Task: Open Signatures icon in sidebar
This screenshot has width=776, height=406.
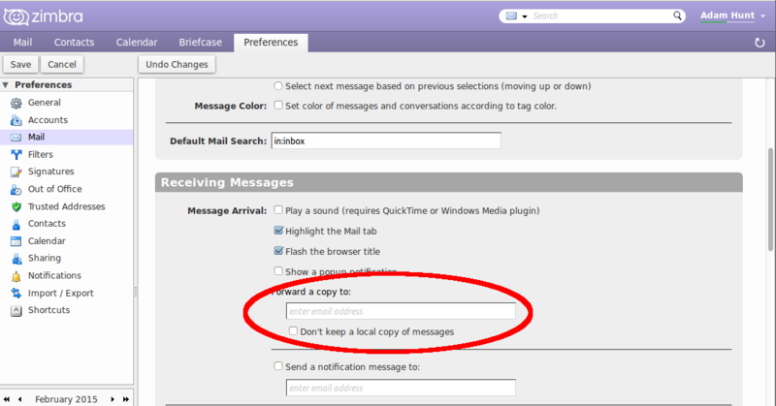Action: (x=16, y=172)
